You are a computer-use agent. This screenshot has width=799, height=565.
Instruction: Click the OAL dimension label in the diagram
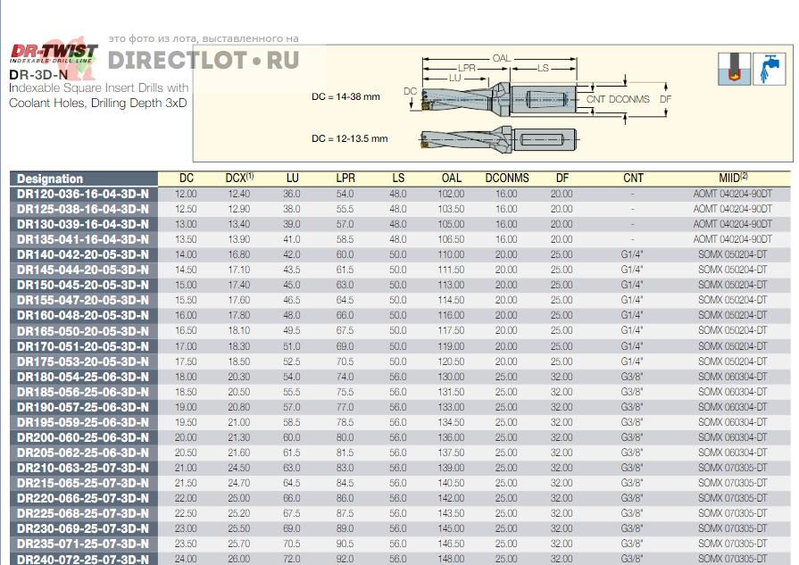pyautogui.click(x=501, y=58)
